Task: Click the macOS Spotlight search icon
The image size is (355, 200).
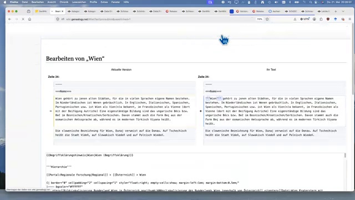Action: point(311,2)
